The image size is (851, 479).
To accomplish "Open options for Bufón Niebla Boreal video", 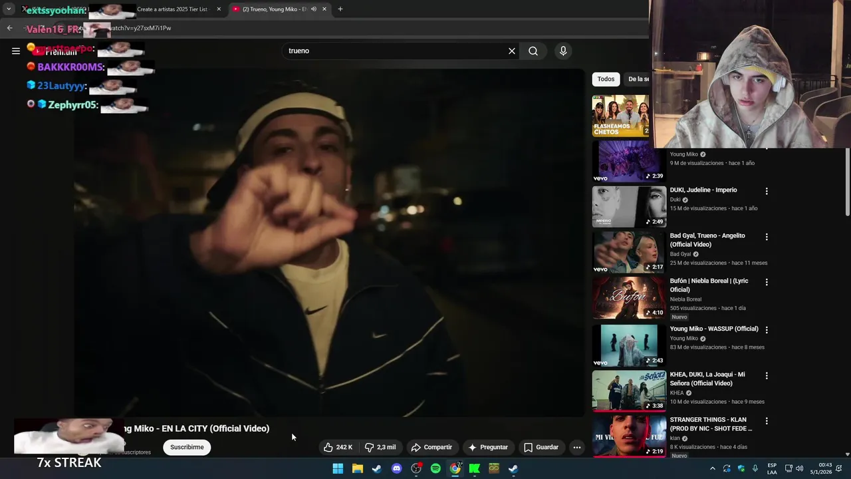I will (767, 282).
